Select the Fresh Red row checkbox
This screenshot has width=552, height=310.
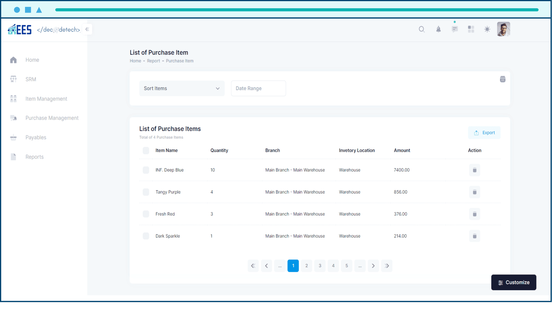[146, 214]
